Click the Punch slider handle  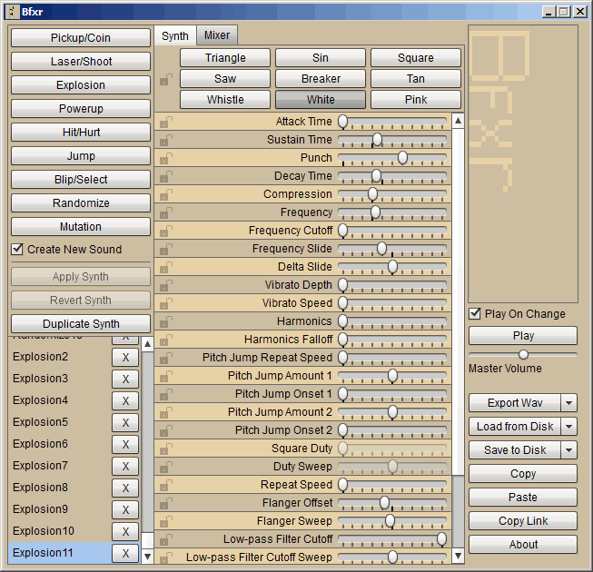403,158
